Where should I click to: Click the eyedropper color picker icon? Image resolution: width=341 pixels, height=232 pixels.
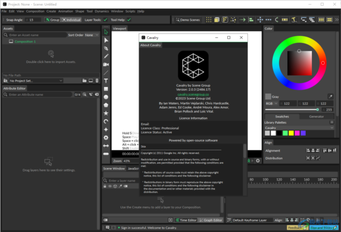[x=330, y=96]
